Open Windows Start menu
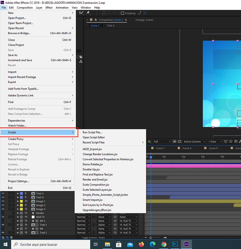This screenshot has width=241, height=249. 6,244
